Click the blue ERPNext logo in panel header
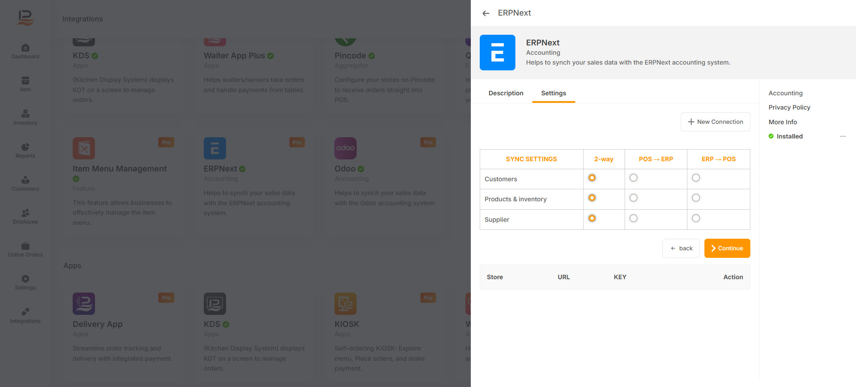 tap(497, 53)
